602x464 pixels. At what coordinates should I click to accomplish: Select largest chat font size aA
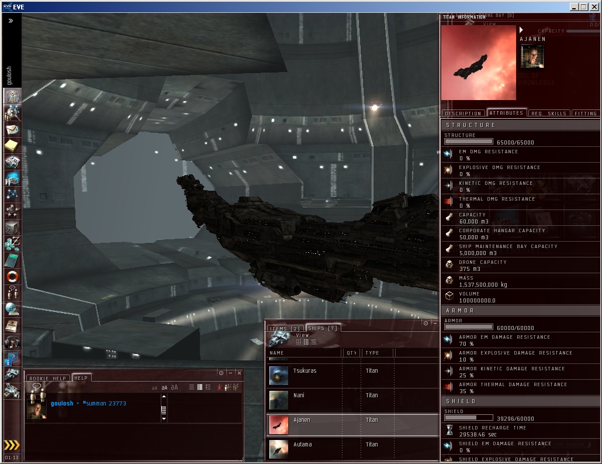pyautogui.click(x=174, y=387)
